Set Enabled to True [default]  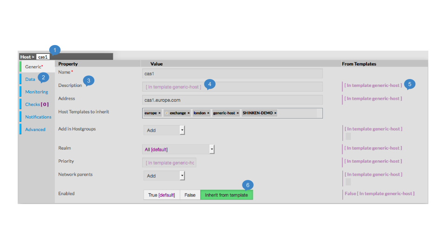[161, 195]
